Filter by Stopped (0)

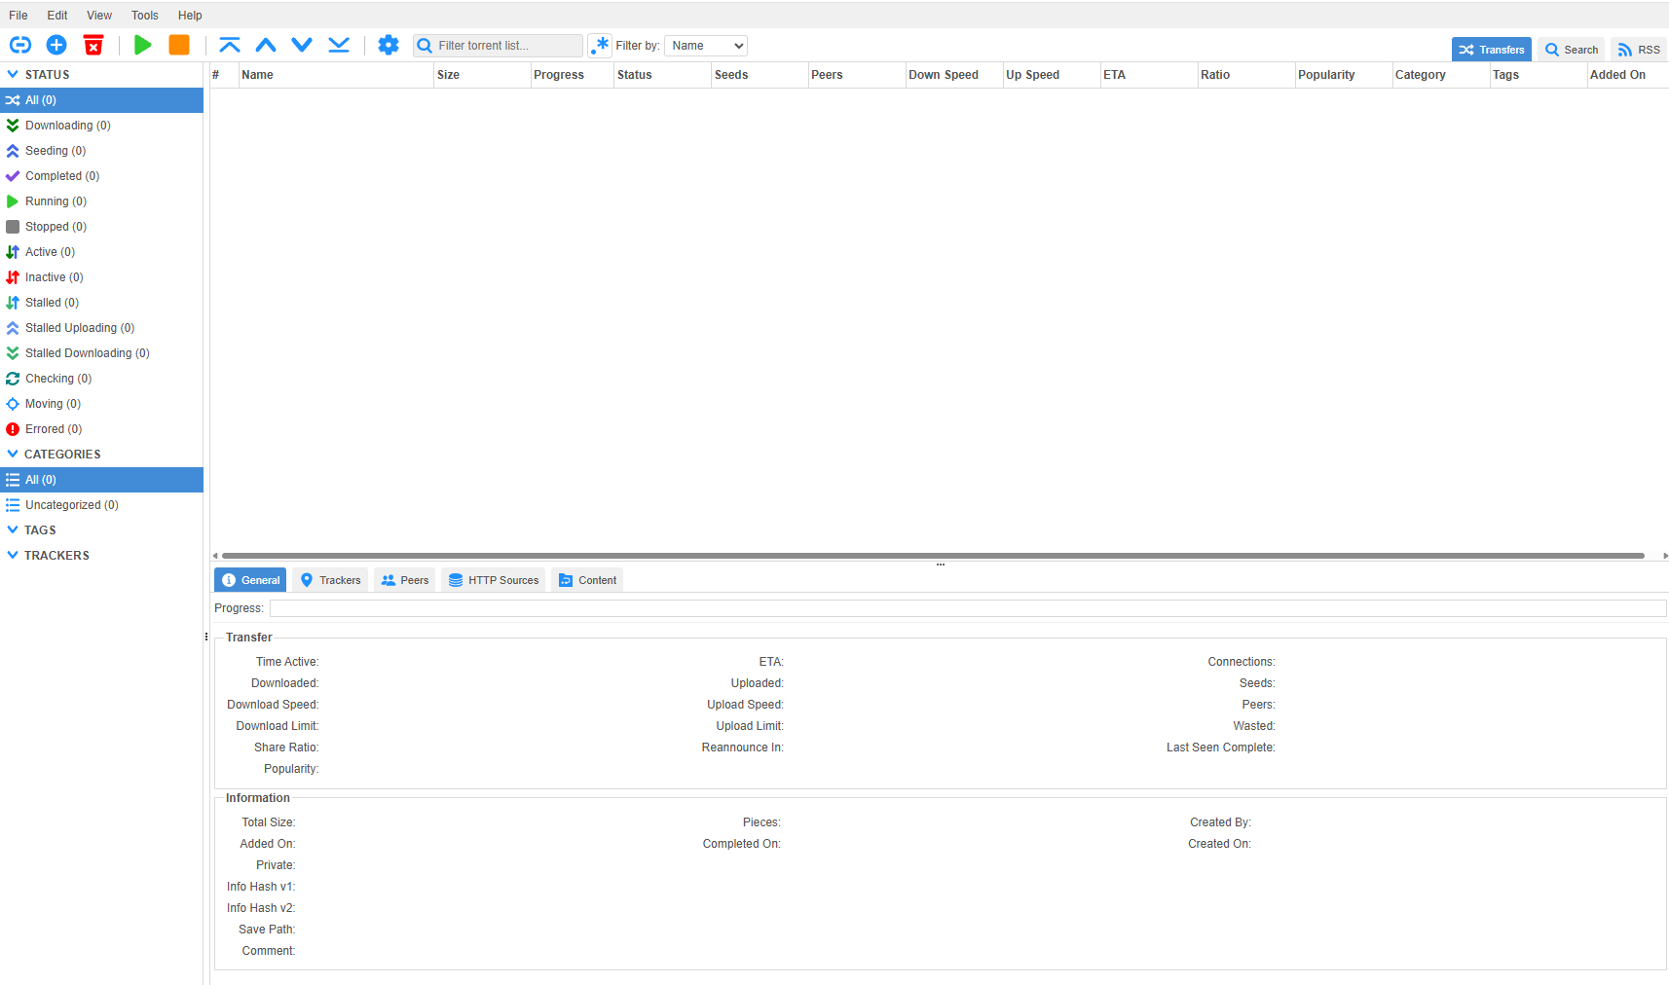pos(101,227)
